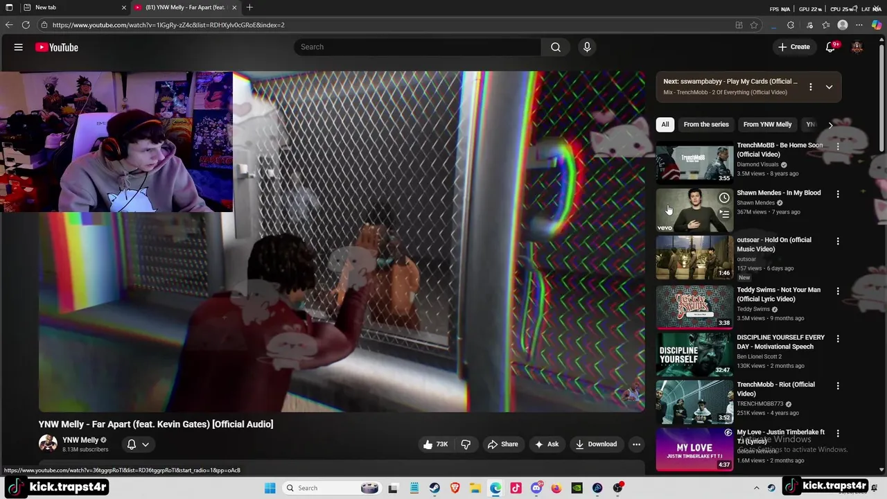This screenshot has height=499, width=887.
Task: Open the outsoar Hold On thumbnail
Action: pyautogui.click(x=694, y=257)
